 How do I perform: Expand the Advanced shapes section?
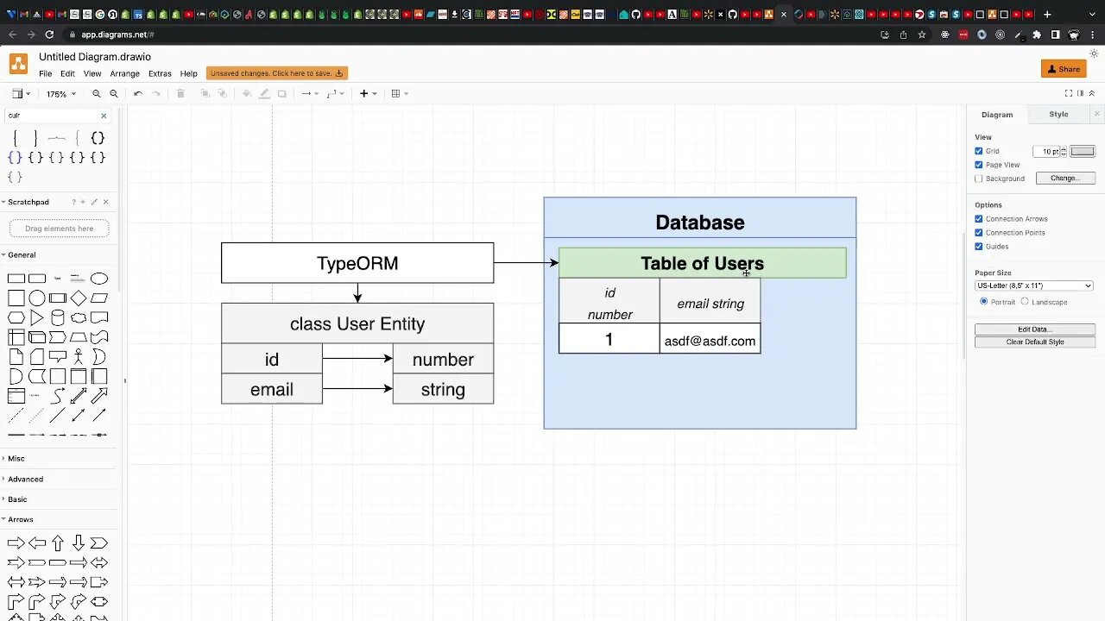pyautogui.click(x=25, y=480)
